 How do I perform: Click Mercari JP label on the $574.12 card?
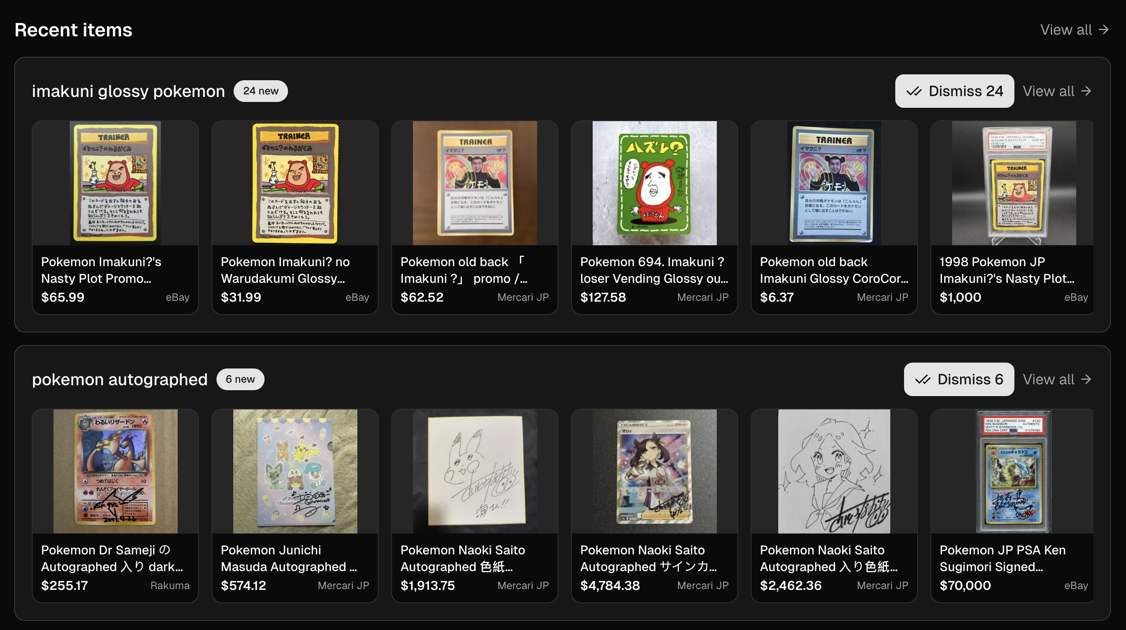pos(343,585)
